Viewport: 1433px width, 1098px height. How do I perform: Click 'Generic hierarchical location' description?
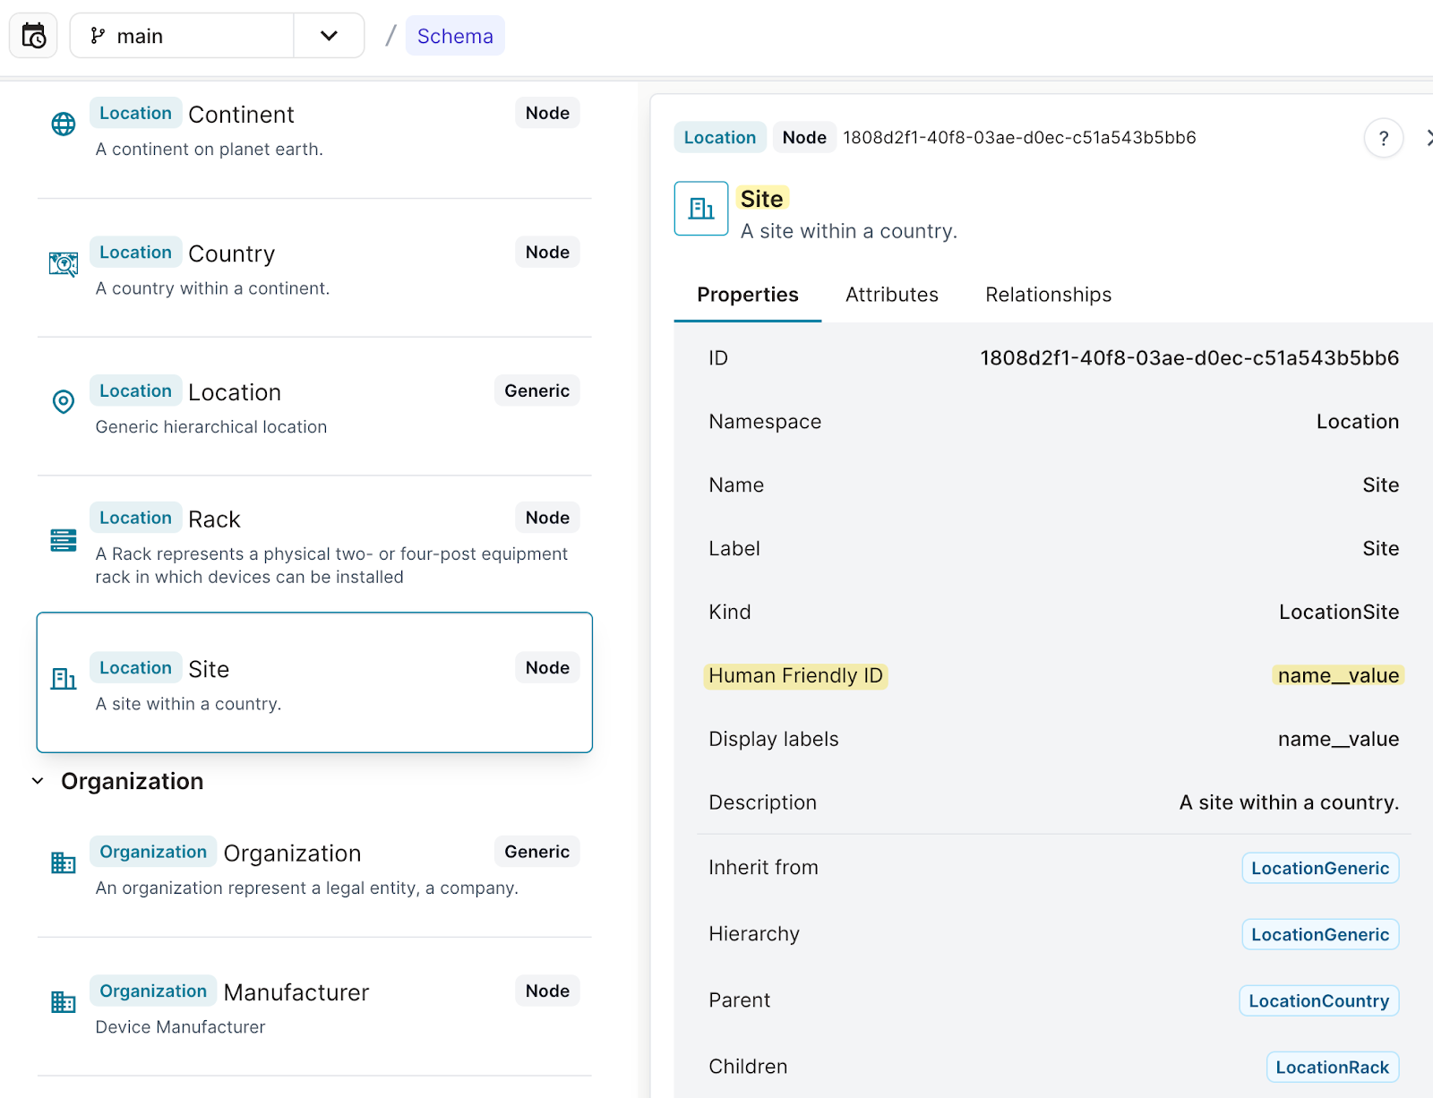tap(211, 427)
